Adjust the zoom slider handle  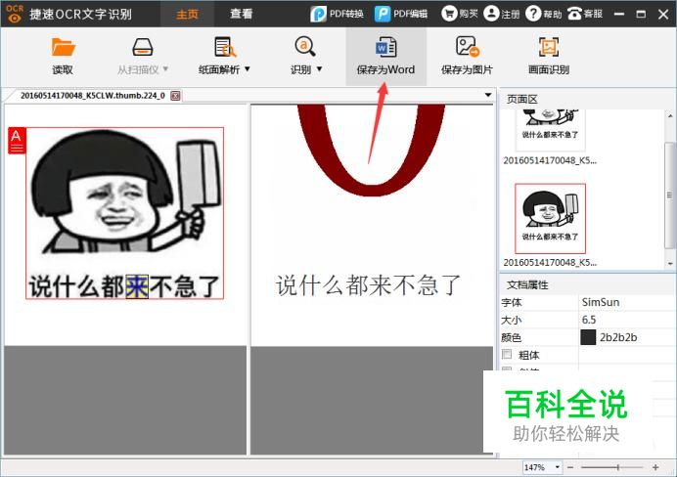618,467
